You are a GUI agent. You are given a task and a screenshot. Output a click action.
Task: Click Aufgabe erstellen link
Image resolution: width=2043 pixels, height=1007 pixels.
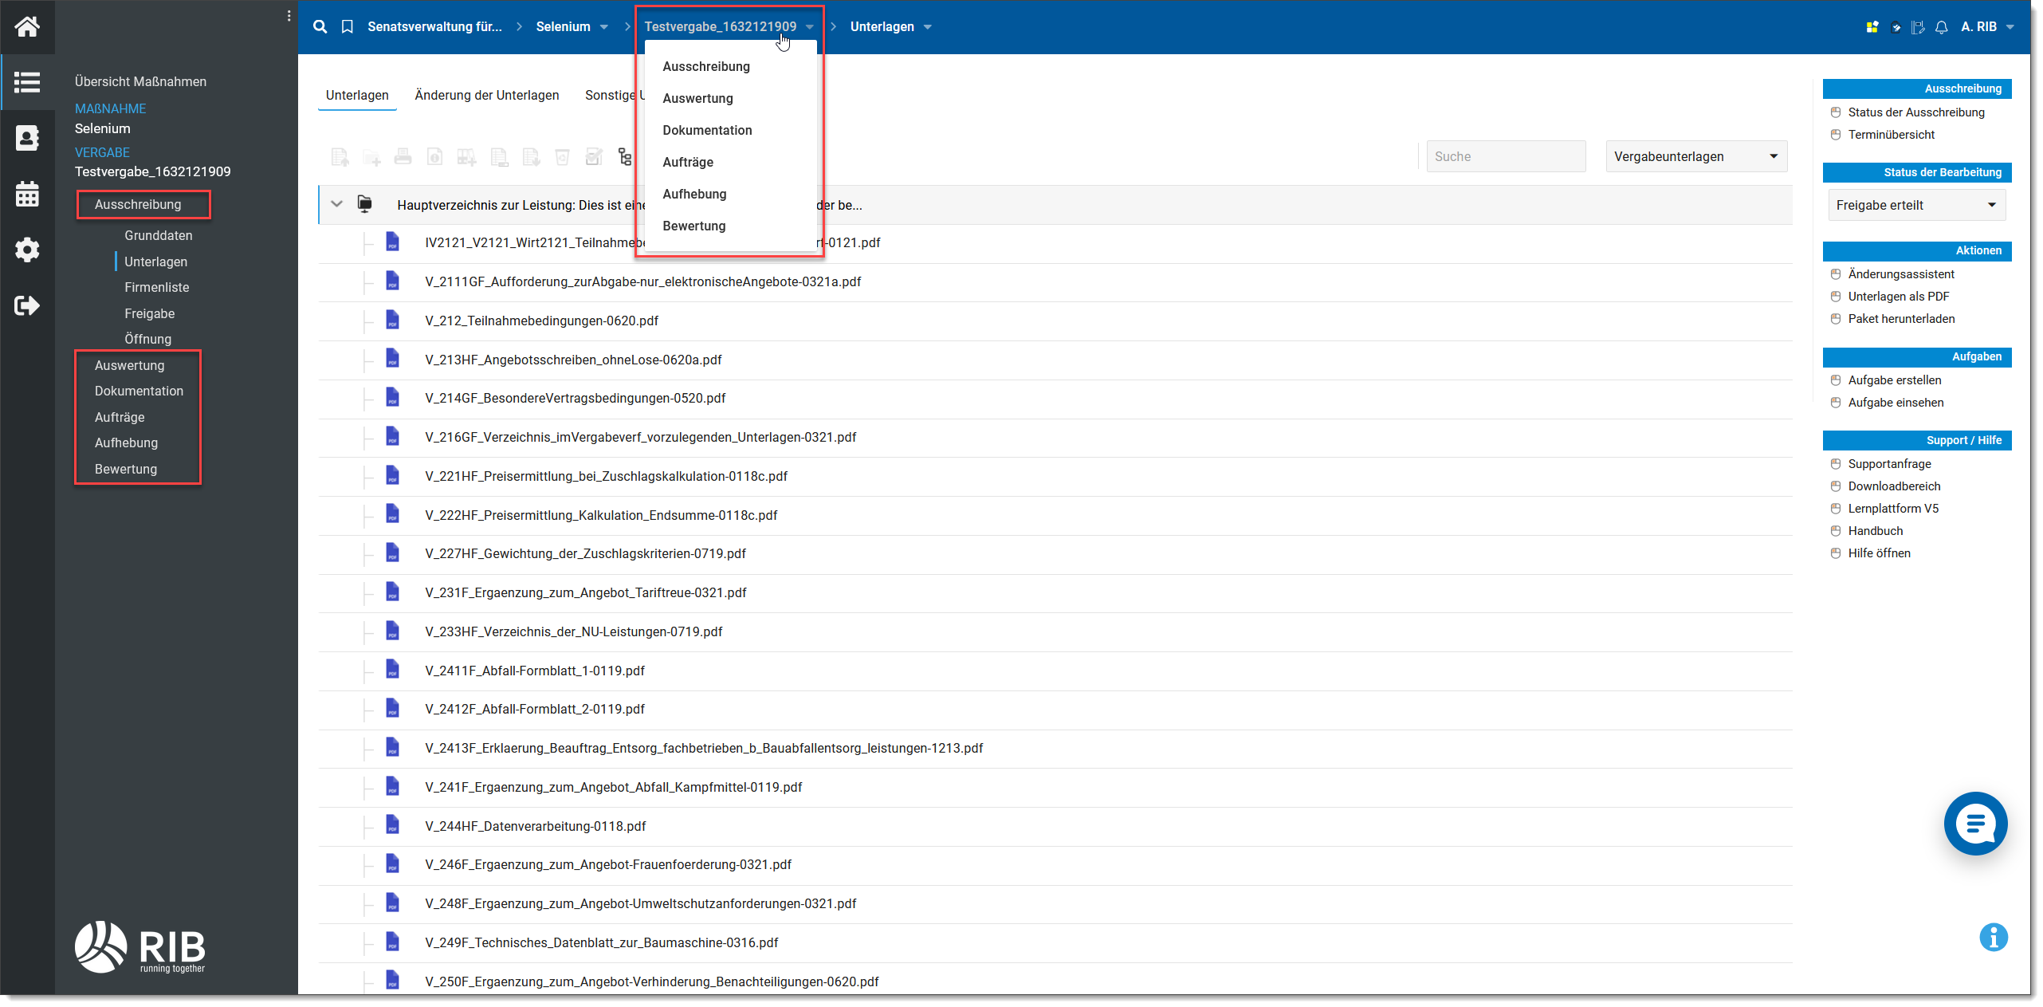tap(1894, 380)
